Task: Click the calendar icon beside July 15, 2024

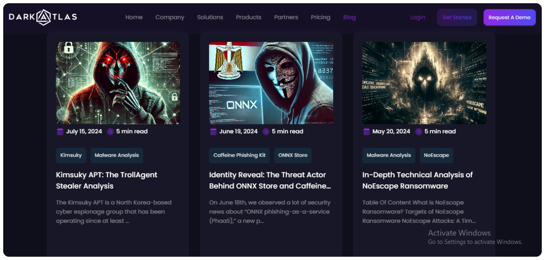Action: (60, 132)
